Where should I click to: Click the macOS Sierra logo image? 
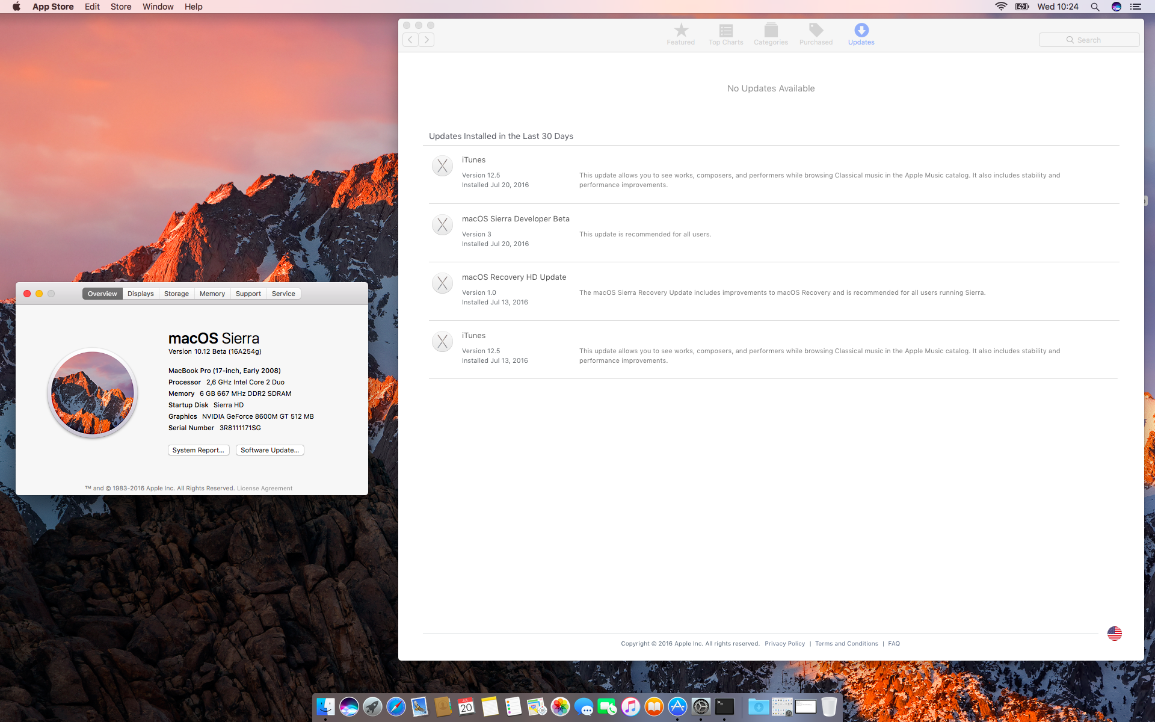[x=93, y=393]
